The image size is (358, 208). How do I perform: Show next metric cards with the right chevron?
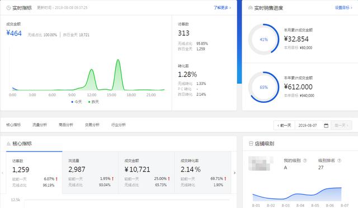(234, 173)
